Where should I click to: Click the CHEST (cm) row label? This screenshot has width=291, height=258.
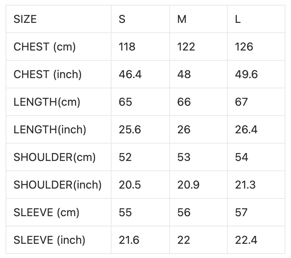[x=45, y=47]
